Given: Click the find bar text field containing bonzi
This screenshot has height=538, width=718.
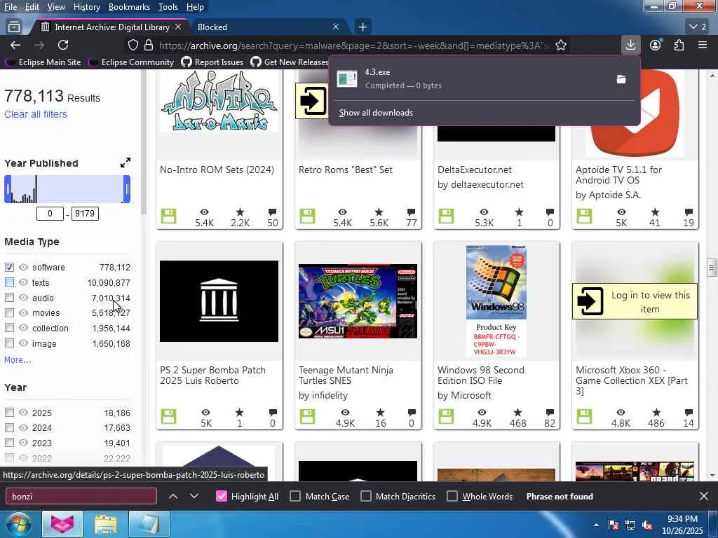Looking at the screenshot, I should tap(81, 497).
